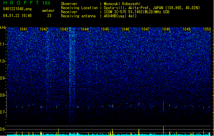
Task: Click the yellow power spike below 1047
Action: (x=139, y=132)
